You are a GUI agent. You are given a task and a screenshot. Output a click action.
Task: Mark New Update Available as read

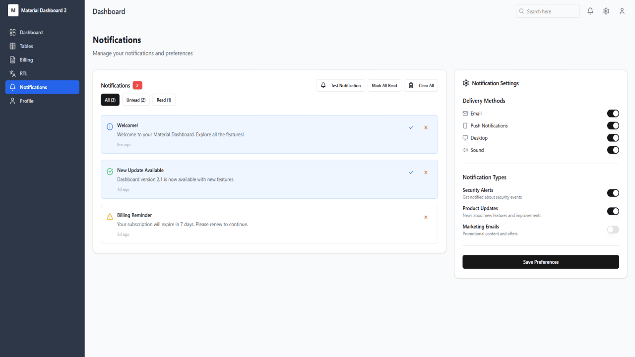click(x=411, y=173)
